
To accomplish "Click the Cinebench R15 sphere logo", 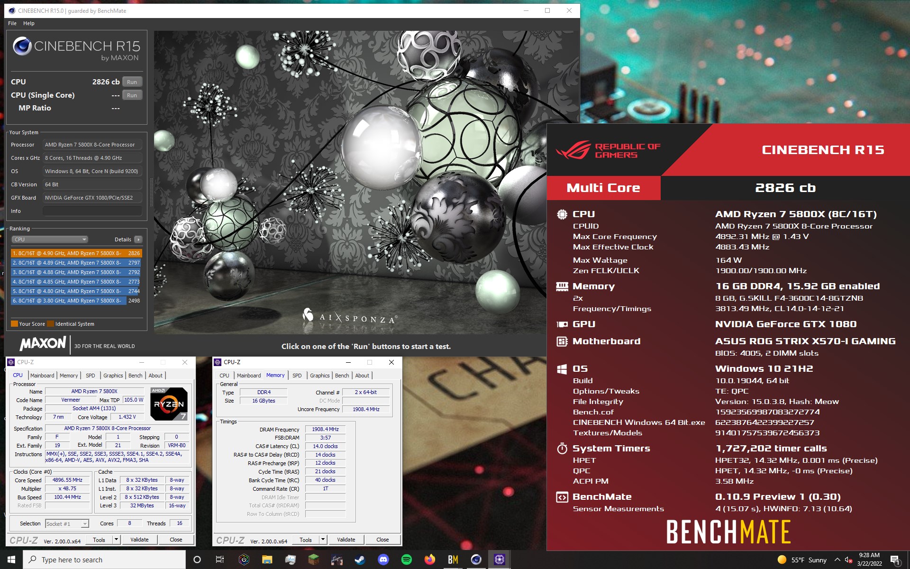I will (22, 46).
